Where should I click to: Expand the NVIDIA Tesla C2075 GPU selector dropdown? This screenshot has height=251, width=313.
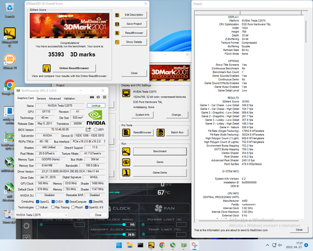point(42,215)
